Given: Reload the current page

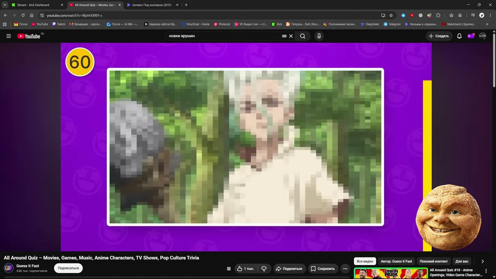Looking at the screenshot, I should pos(23,15).
